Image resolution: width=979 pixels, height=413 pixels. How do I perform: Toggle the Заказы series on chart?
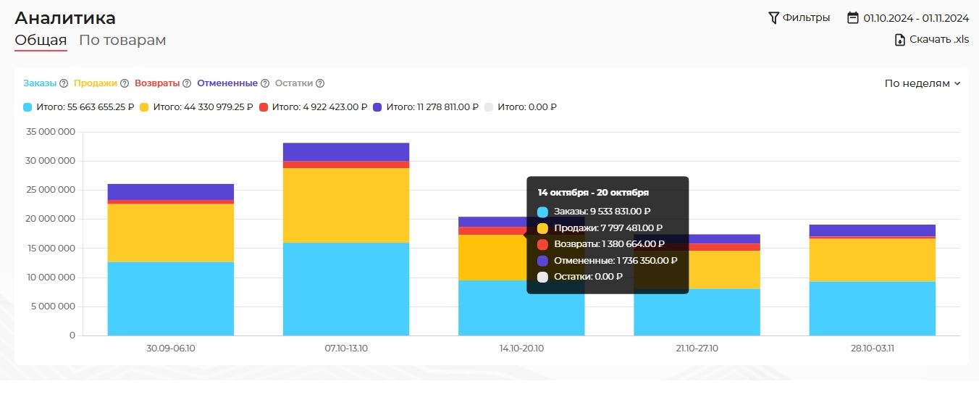click(40, 83)
